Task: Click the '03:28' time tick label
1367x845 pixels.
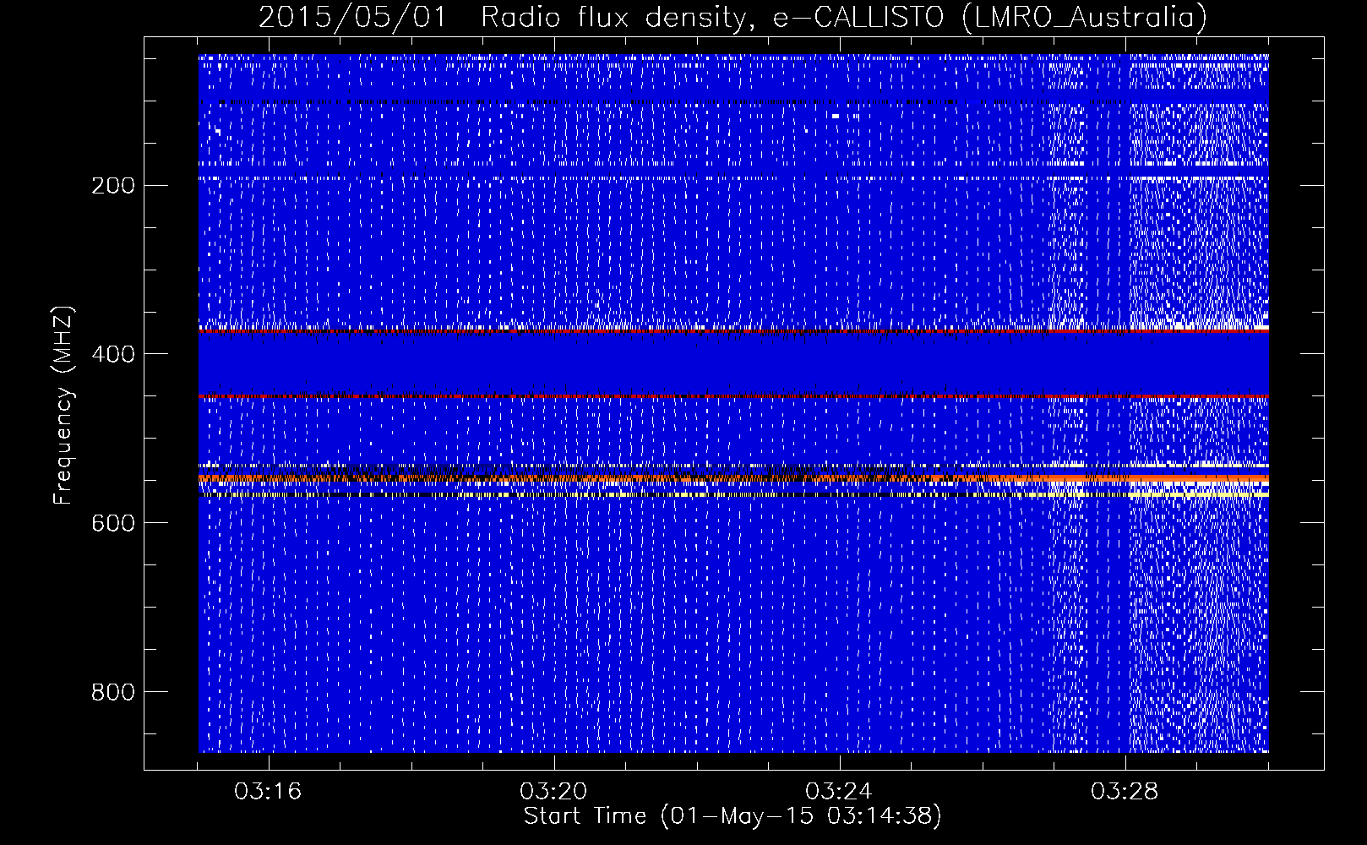Action: click(1125, 791)
